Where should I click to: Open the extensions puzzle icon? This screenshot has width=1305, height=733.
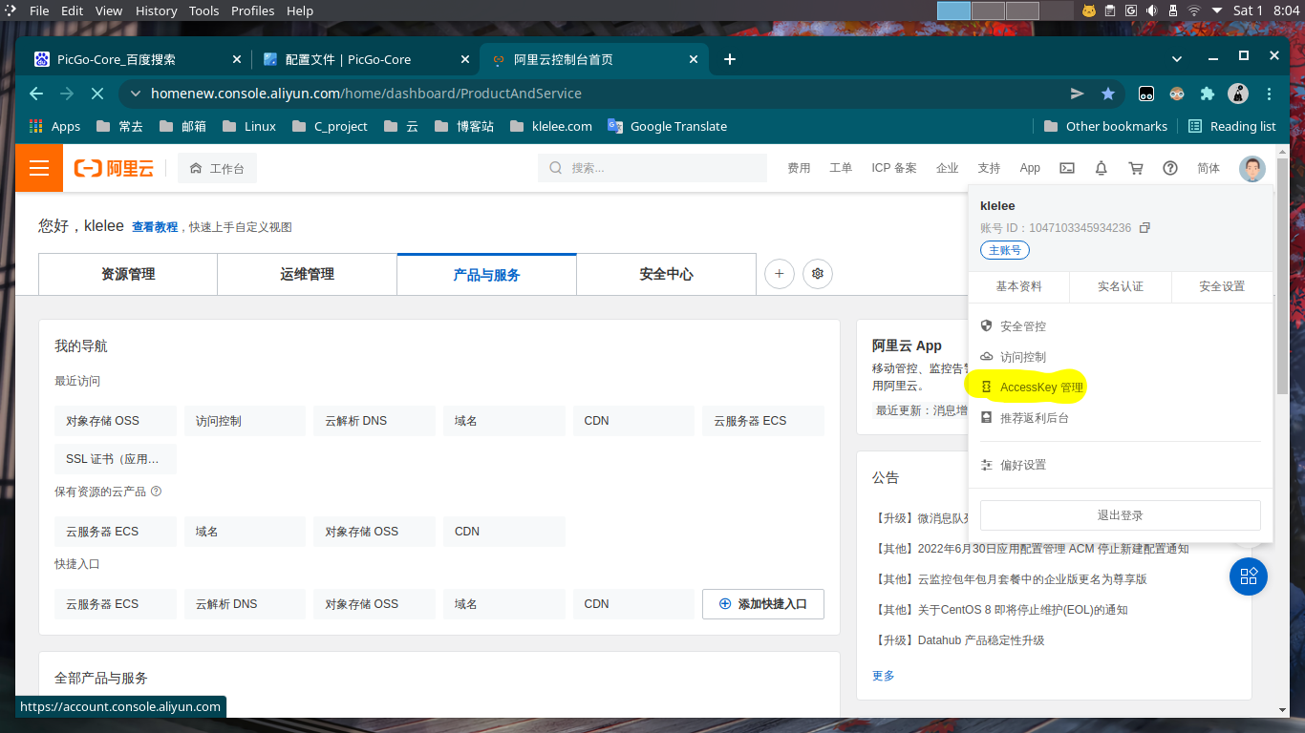coord(1208,94)
